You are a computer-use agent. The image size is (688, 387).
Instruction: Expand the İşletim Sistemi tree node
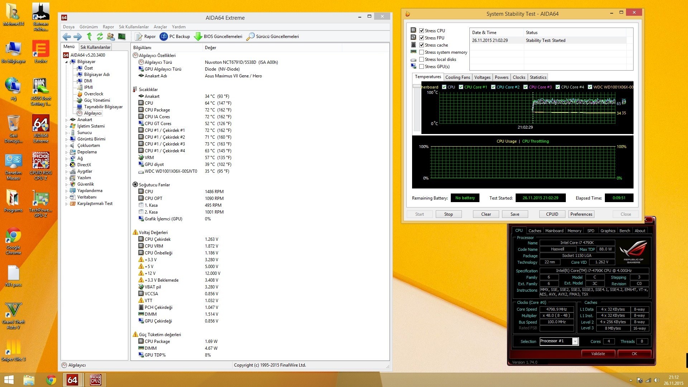coord(66,126)
